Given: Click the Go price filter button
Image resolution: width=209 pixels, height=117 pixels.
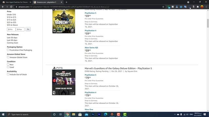Looking at the screenshot, I should 28,29.
